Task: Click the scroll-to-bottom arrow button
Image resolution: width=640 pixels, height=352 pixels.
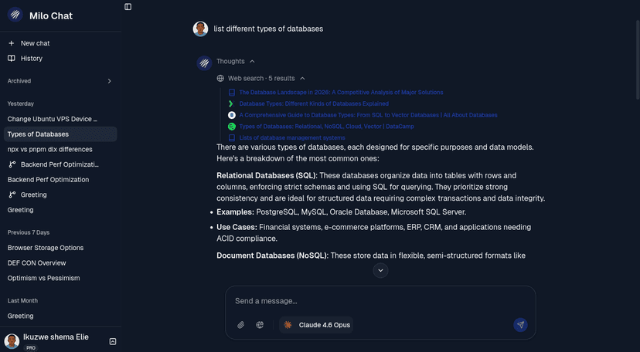Action: 380,270
